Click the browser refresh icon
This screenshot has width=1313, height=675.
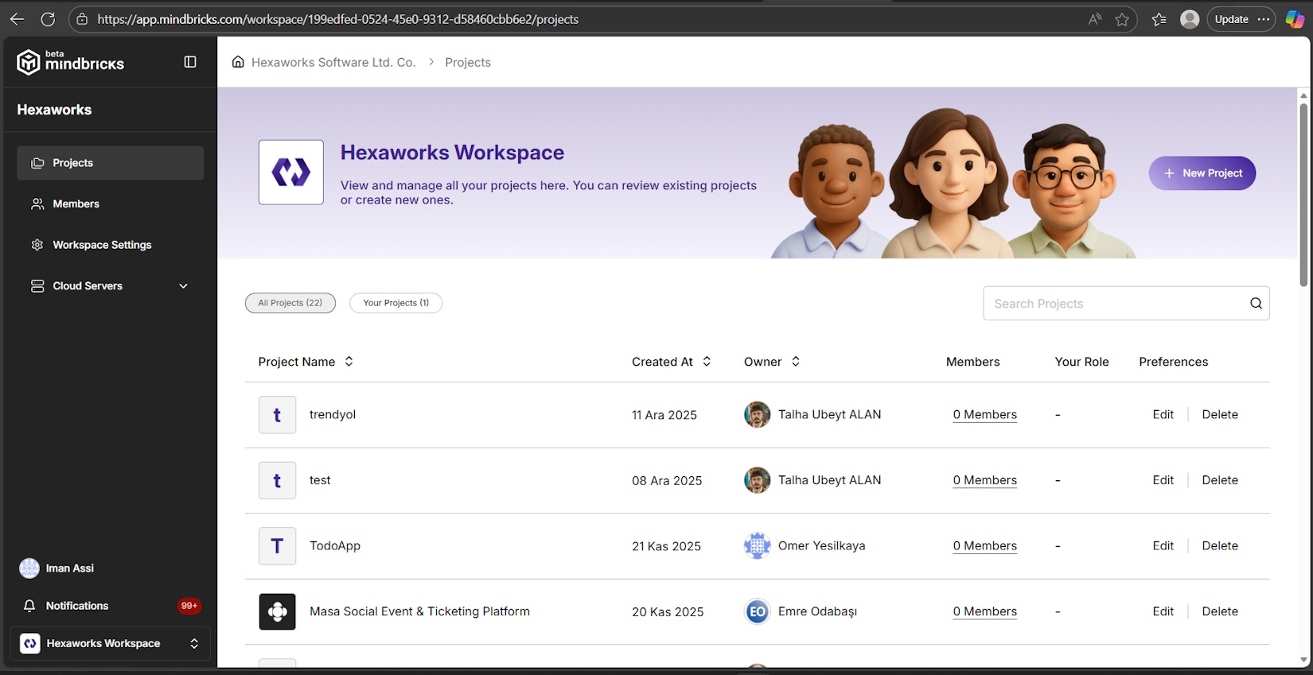click(x=48, y=19)
